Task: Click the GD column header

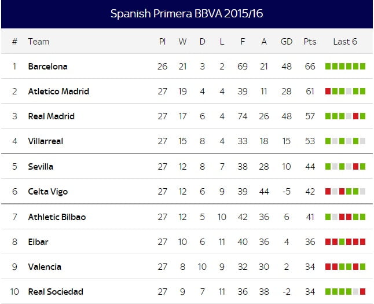Action: 286,42
